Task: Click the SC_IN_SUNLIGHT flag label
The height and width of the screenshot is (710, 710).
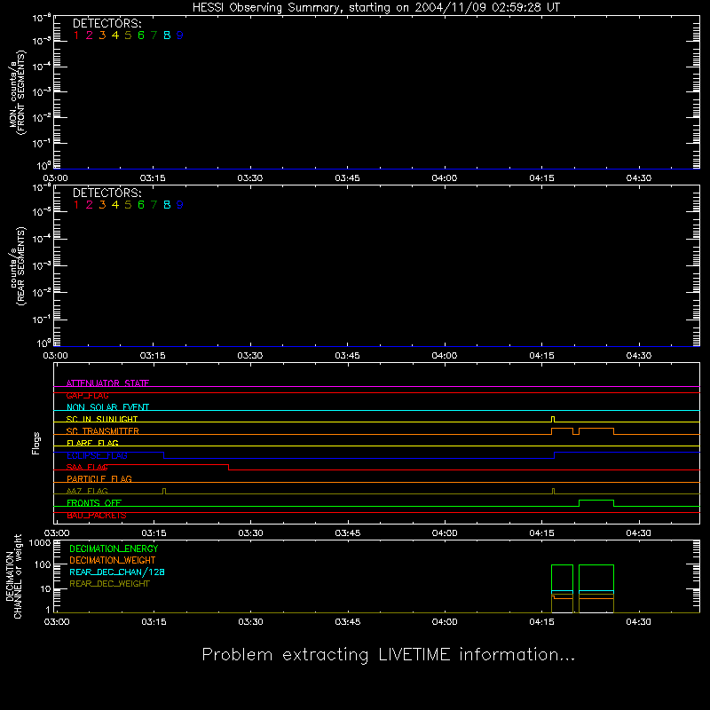Action: coord(102,419)
